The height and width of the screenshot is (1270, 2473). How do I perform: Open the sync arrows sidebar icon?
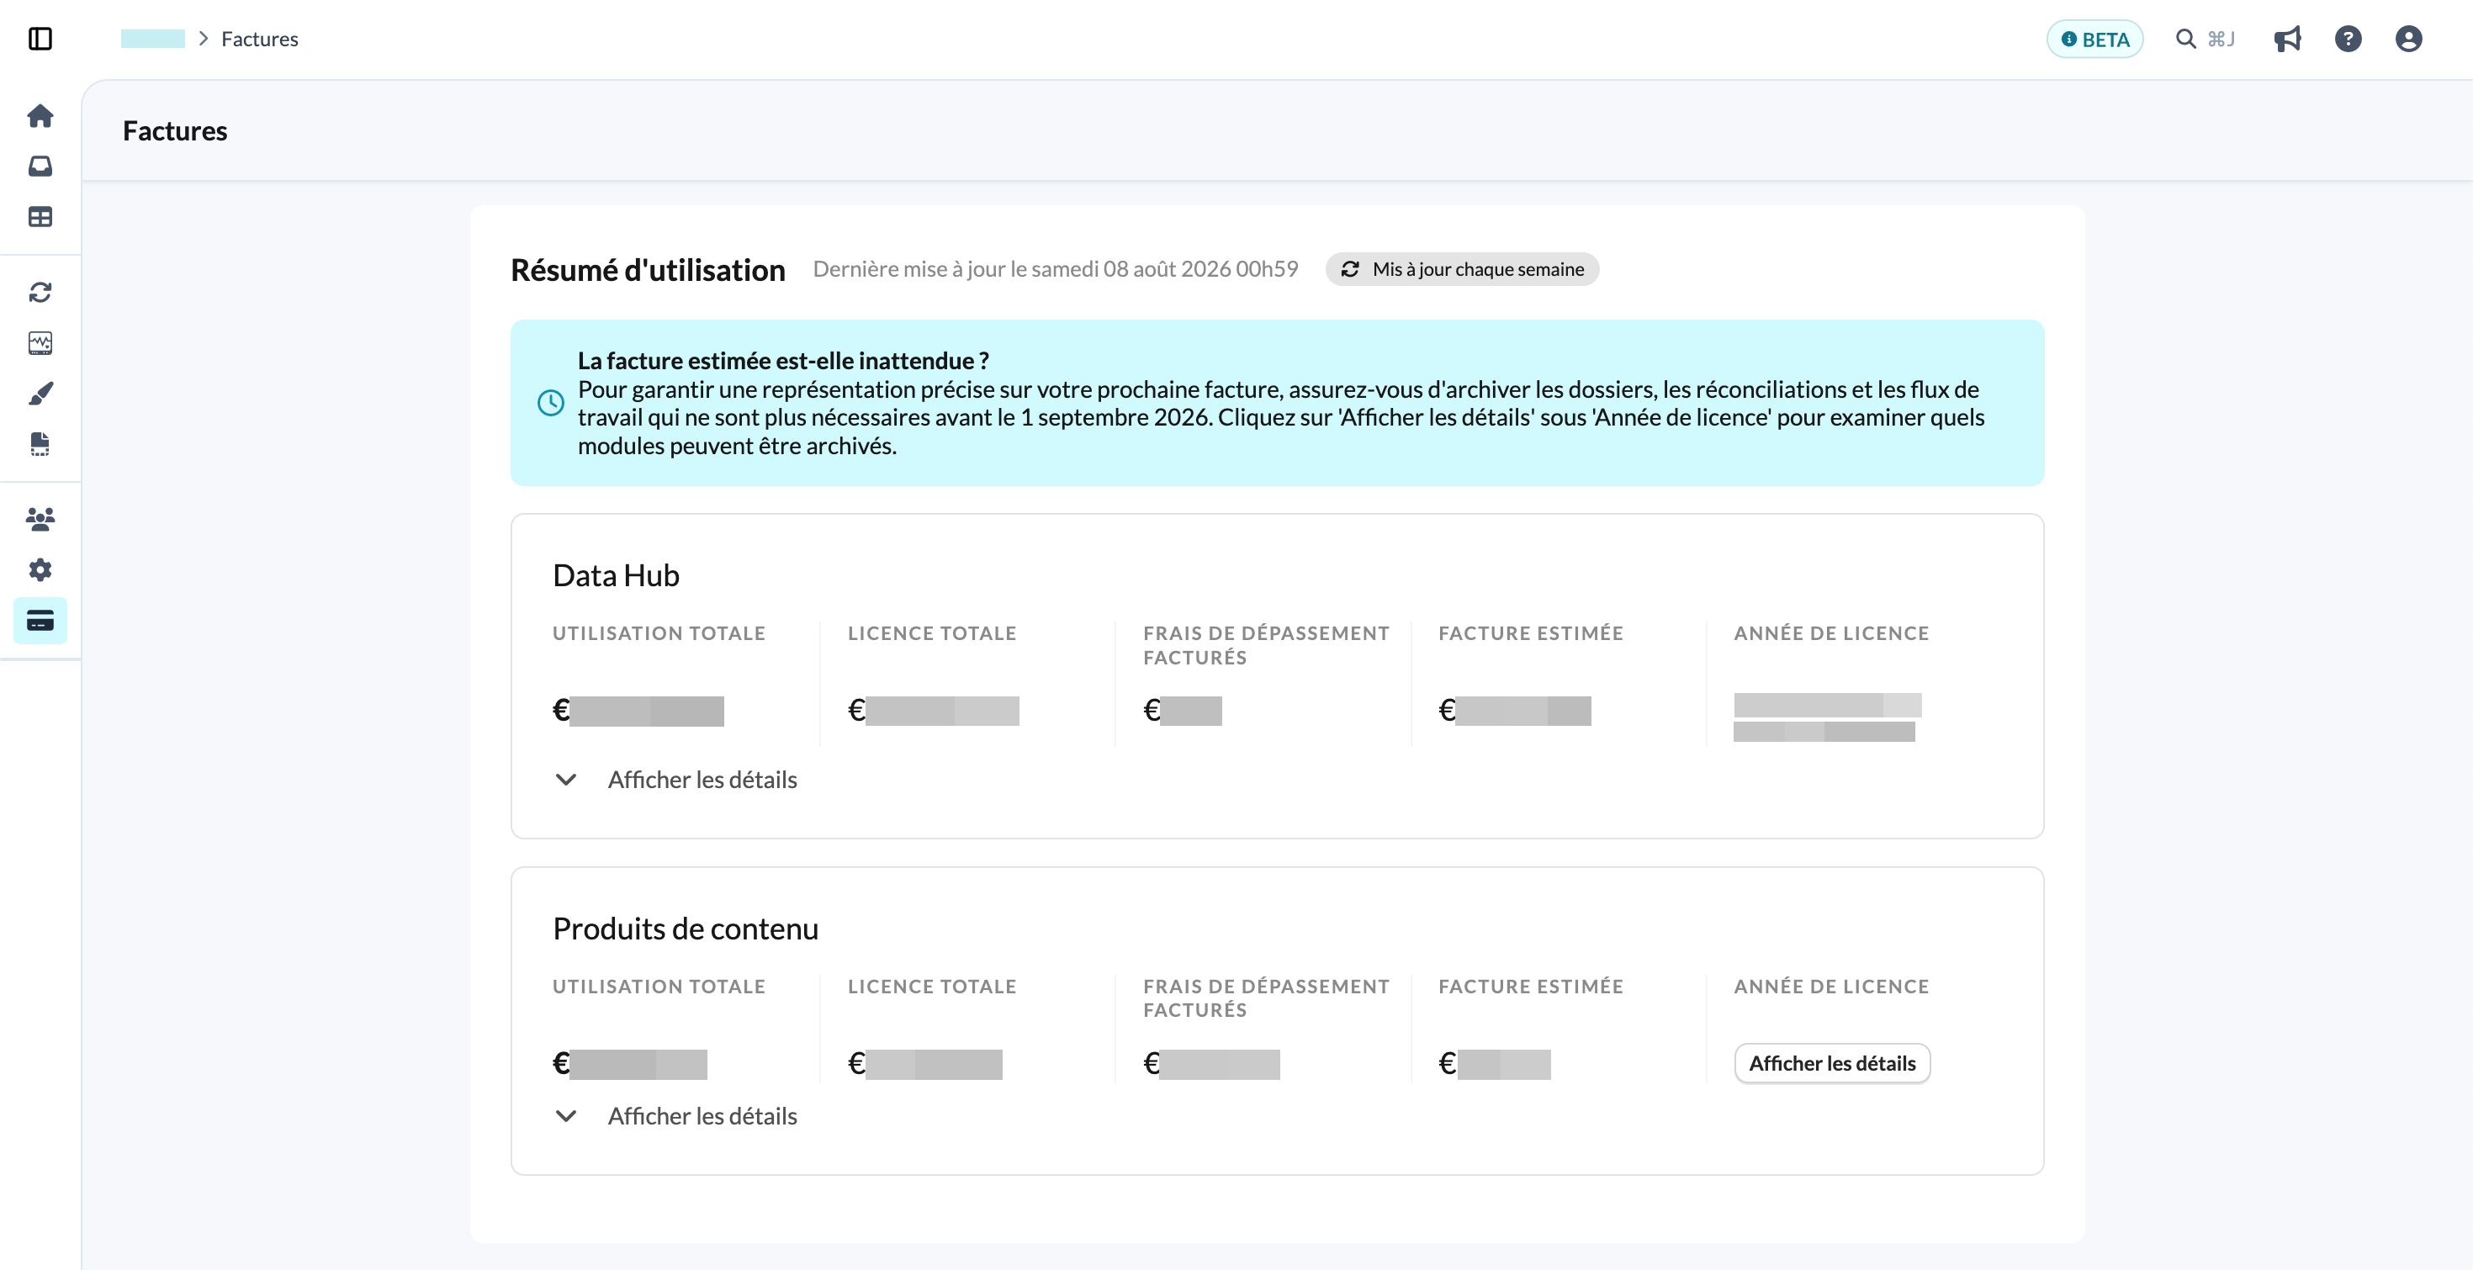(x=40, y=292)
